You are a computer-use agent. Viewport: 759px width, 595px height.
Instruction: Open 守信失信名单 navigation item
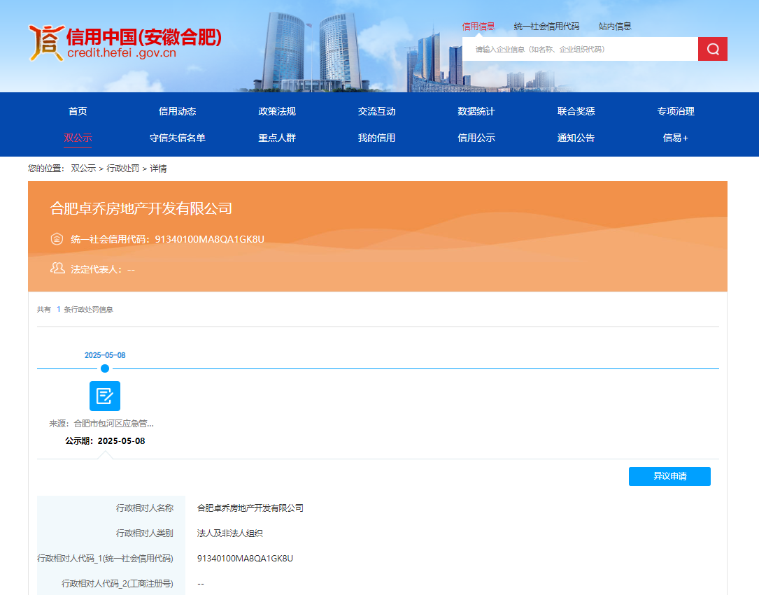pos(177,138)
